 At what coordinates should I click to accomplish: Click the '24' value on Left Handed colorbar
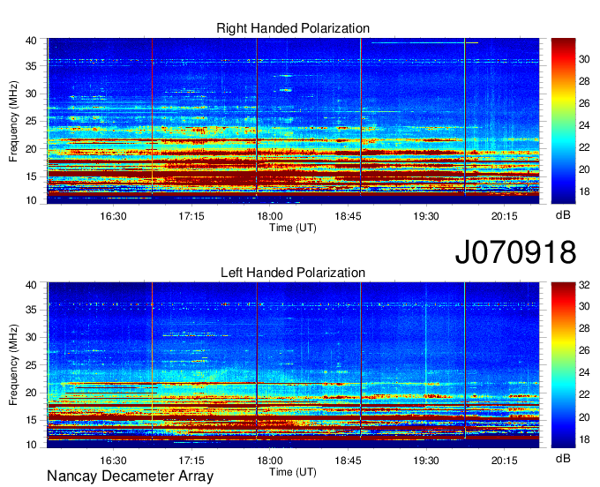click(x=584, y=372)
